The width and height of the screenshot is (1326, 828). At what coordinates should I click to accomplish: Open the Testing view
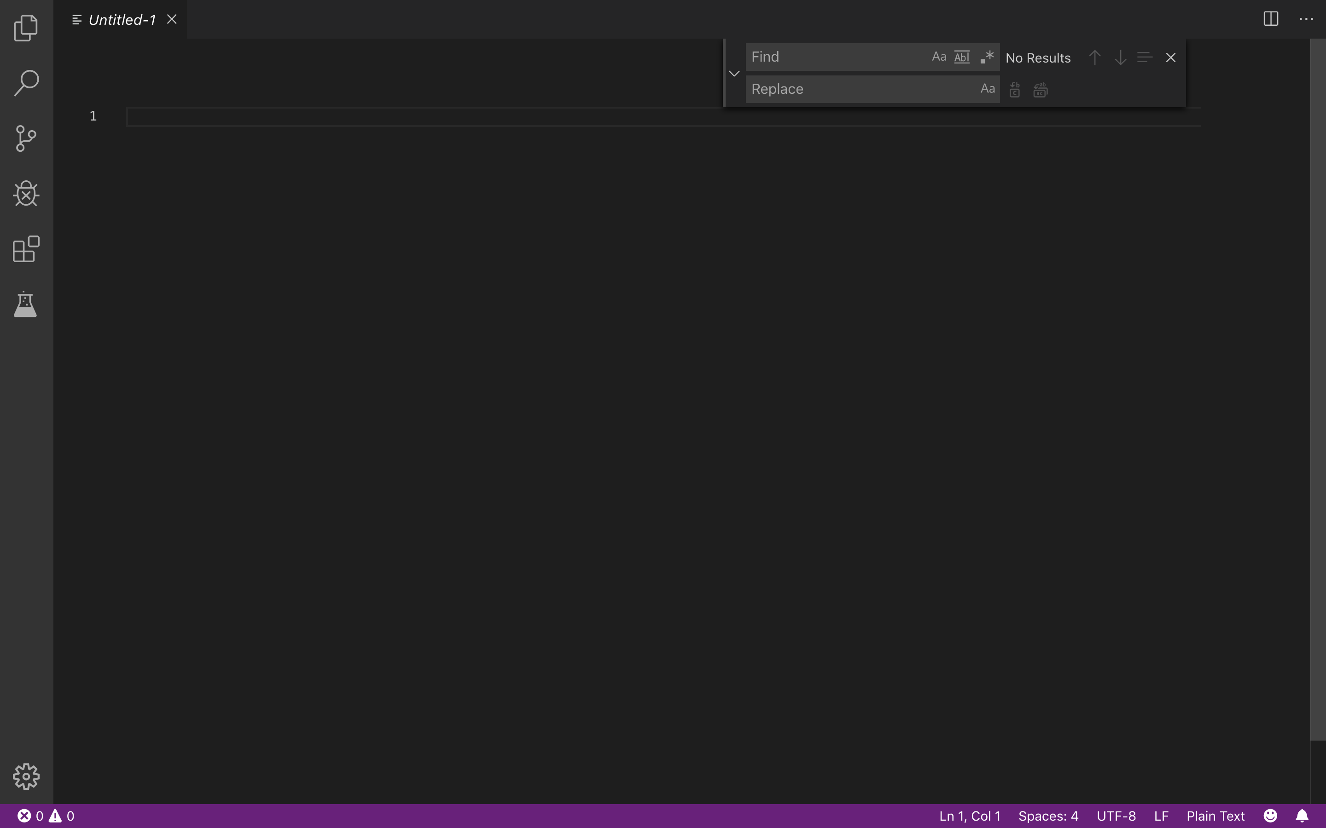[x=25, y=305]
